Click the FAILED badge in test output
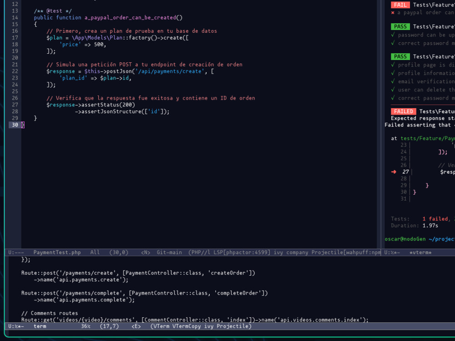This screenshot has height=341, width=455. 403,111
